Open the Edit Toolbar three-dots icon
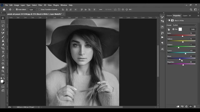The image size is (200, 112). (x=3, y=75)
